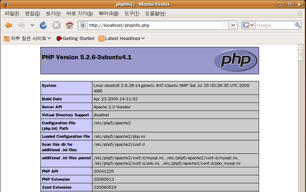Click the PHP Extension value 20060613
Screen dimensions: 306x192
104,179
